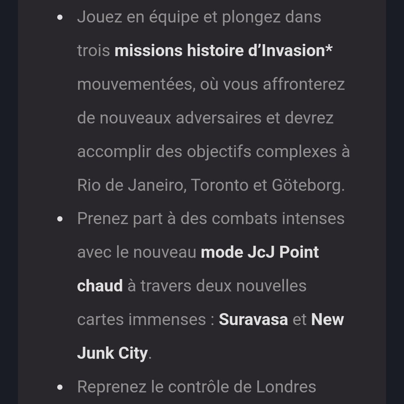Click the line 'de nouveaux adversaires et devrez'
Viewport: 404px width, 404px height.
205,118
